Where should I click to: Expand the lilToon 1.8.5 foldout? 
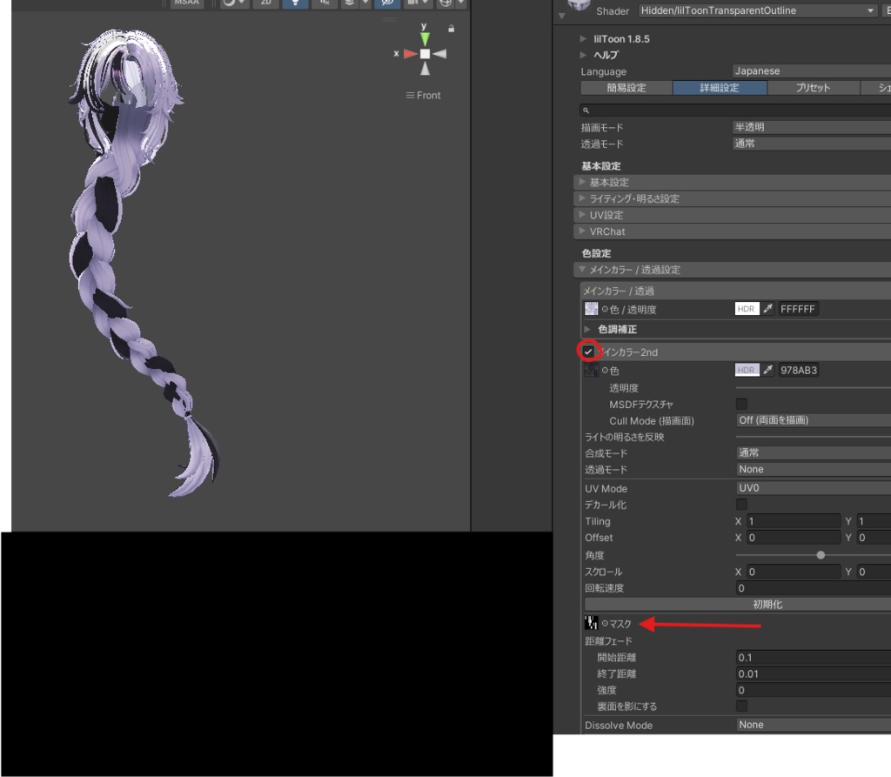583,38
